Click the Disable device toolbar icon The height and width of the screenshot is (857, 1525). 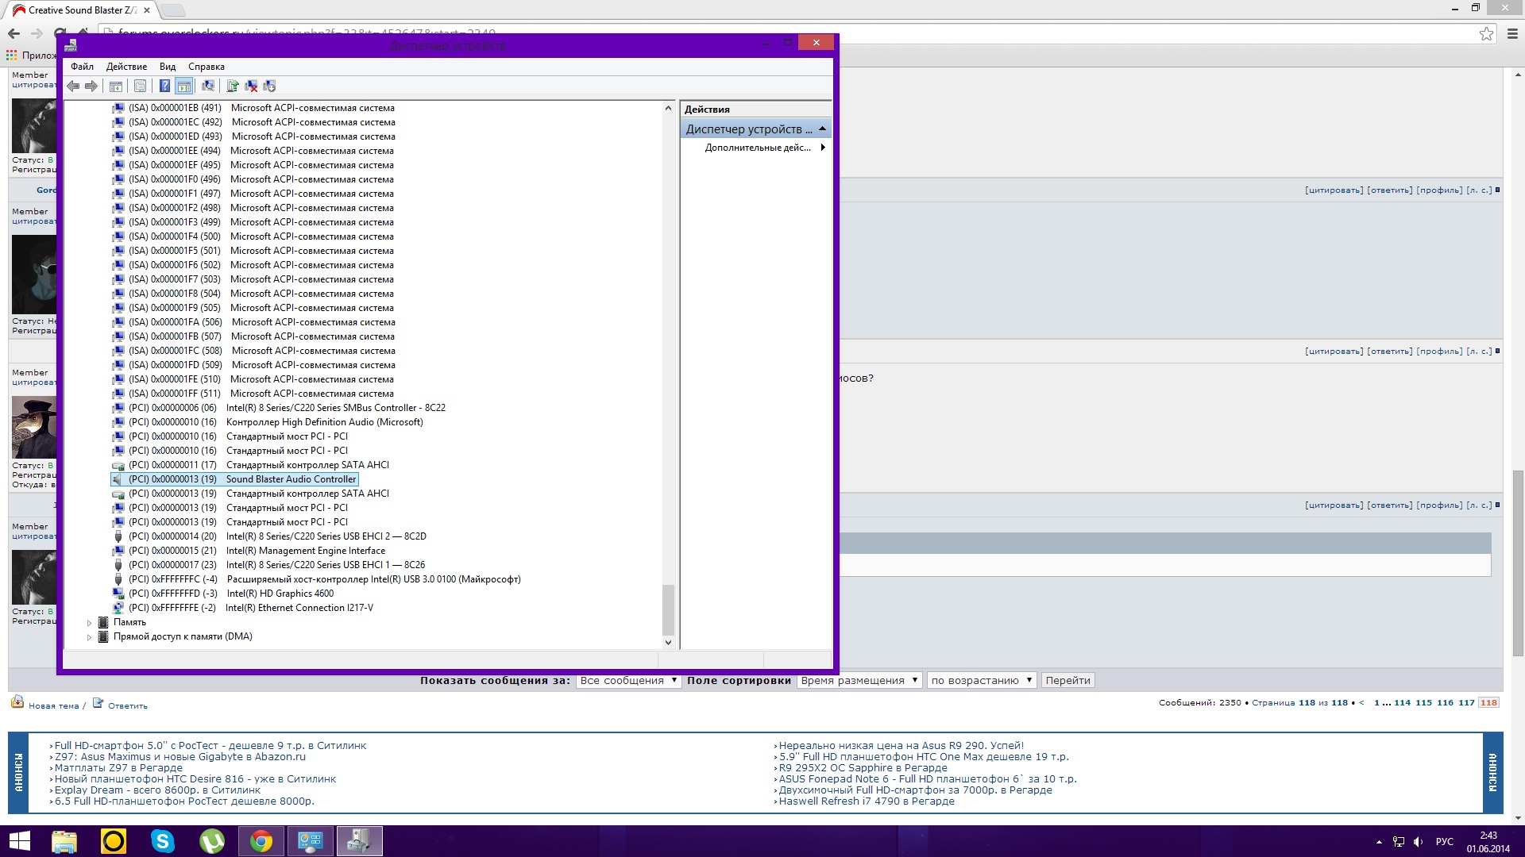click(269, 86)
